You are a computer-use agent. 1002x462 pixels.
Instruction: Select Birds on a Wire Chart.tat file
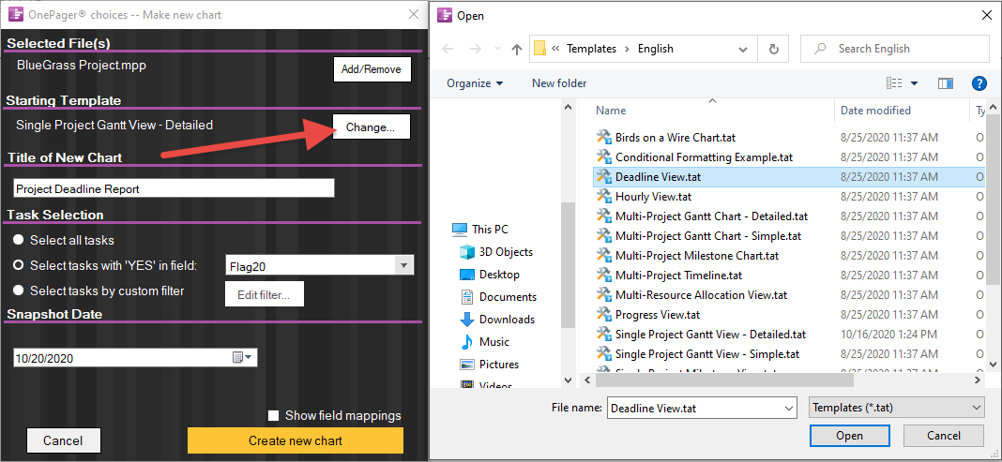(676, 137)
